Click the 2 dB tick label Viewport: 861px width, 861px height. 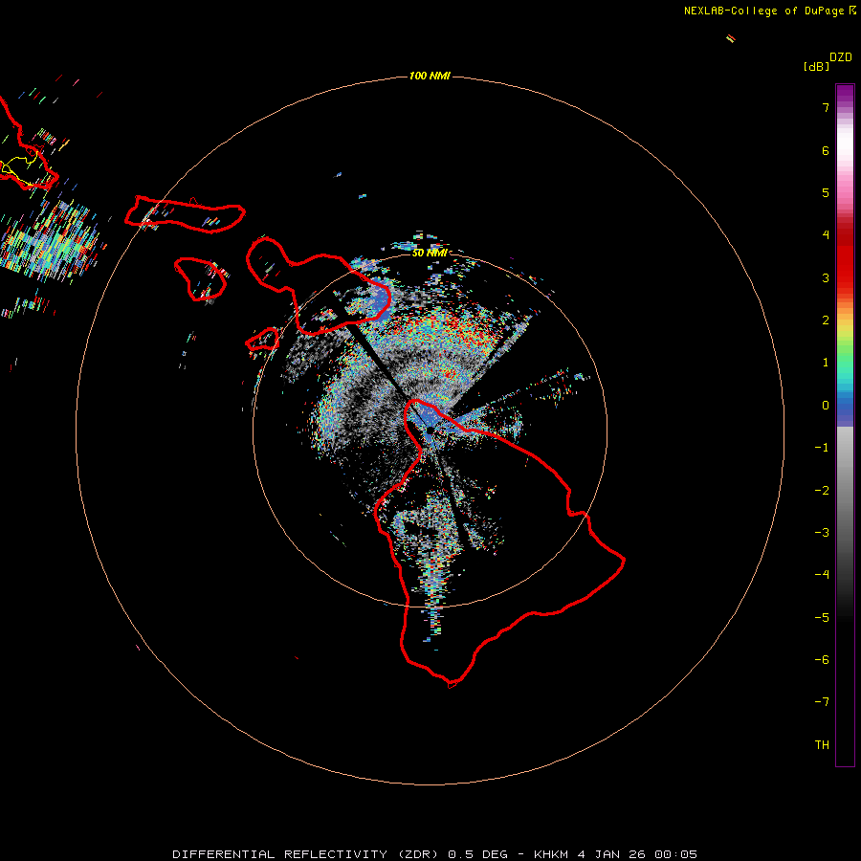pos(826,320)
